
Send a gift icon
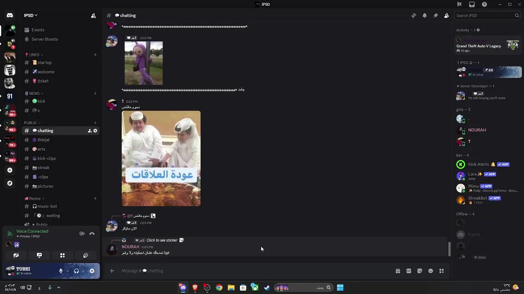click(398, 271)
